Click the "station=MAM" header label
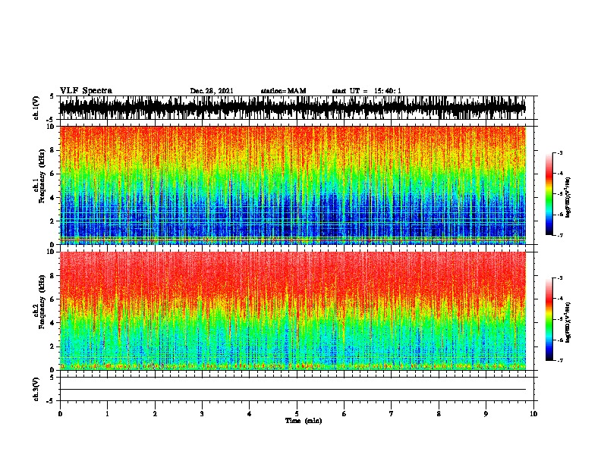This screenshot has height=464, width=601. pos(283,91)
